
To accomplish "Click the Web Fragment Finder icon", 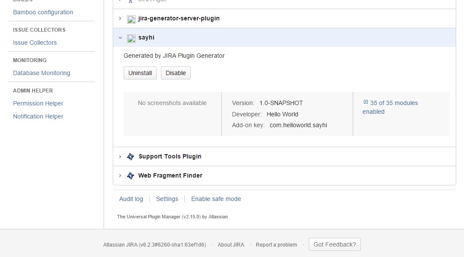I will click(x=131, y=176).
